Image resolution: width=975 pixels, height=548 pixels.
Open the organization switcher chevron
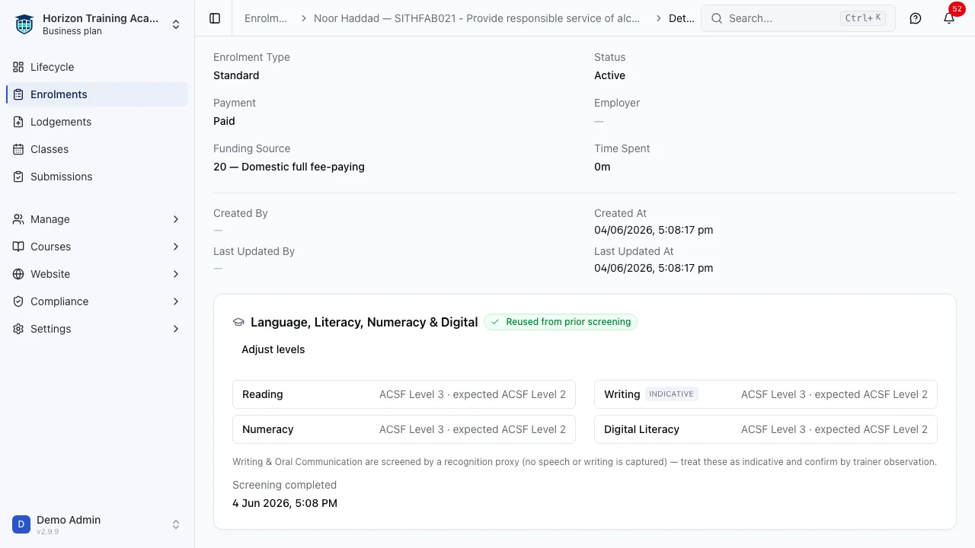pyautogui.click(x=176, y=24)
